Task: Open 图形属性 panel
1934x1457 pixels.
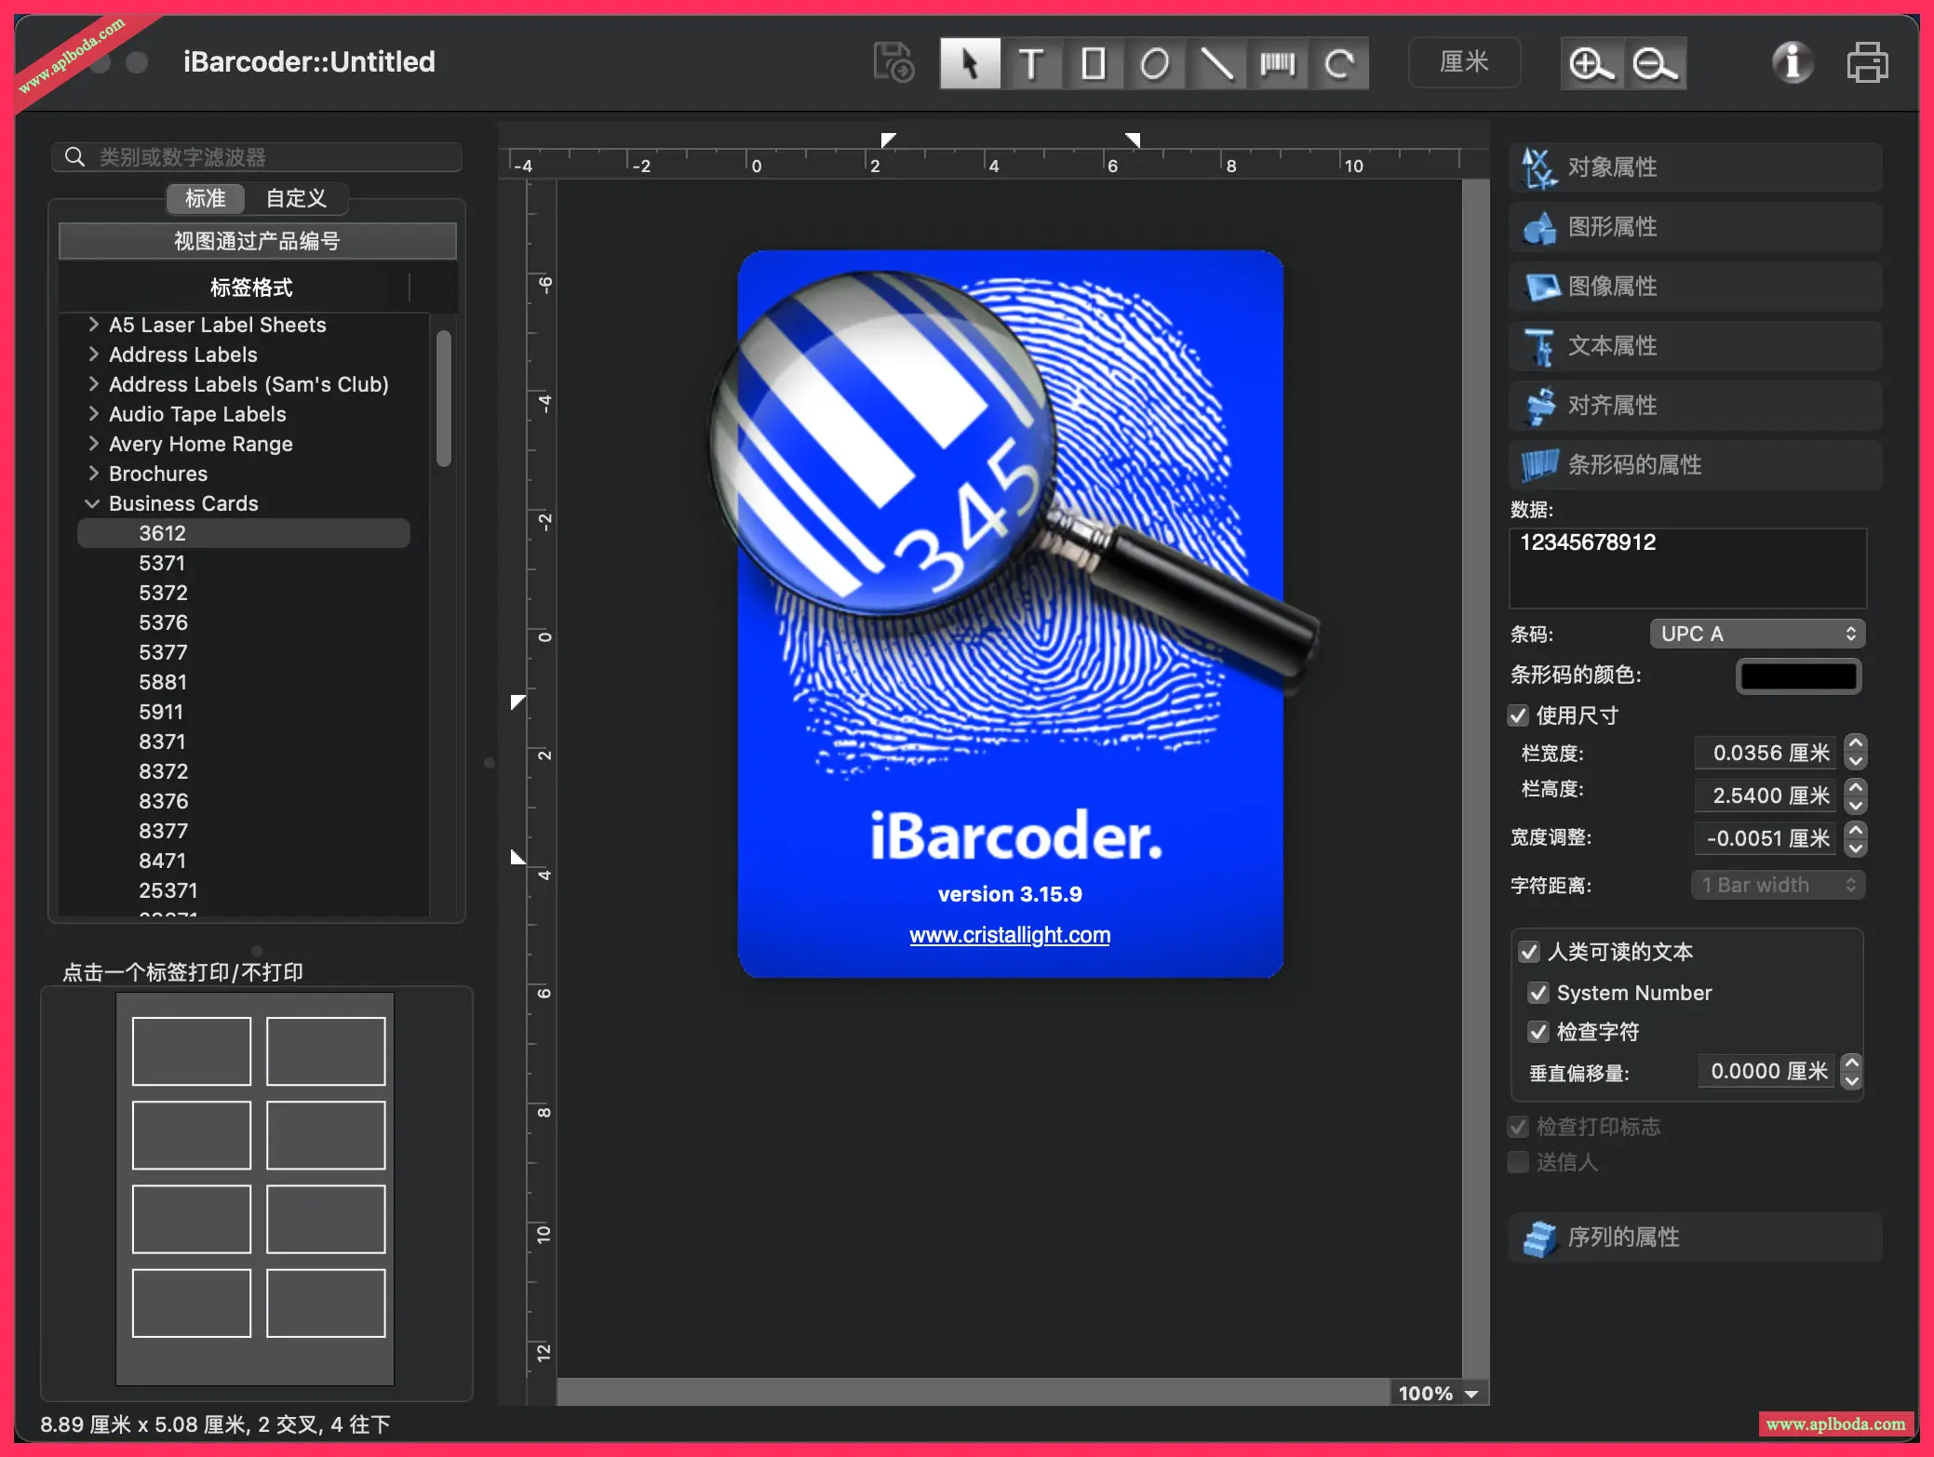Action: (1695, 227)
